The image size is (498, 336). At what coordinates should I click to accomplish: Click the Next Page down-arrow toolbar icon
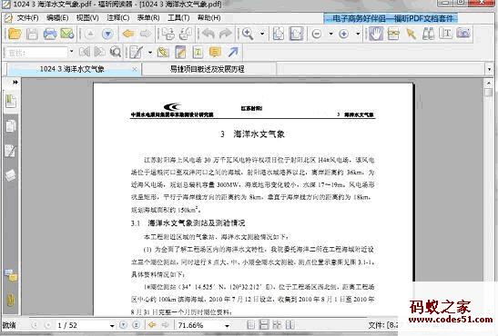(107, 34)
